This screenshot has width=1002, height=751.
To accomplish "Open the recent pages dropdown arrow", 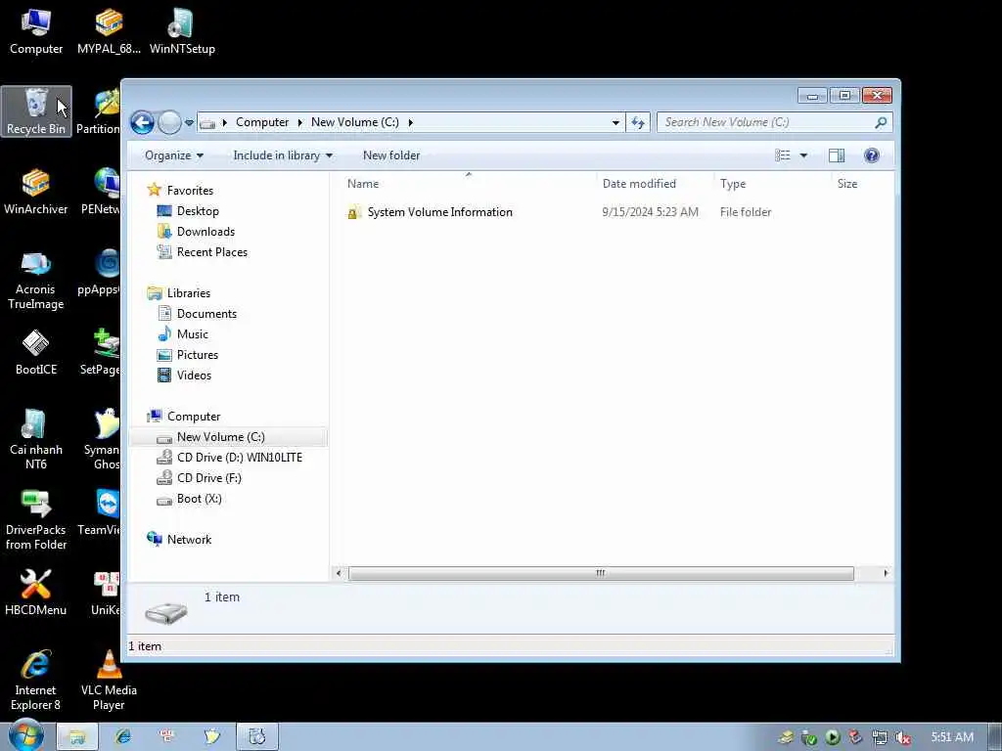I will point(189,122).
